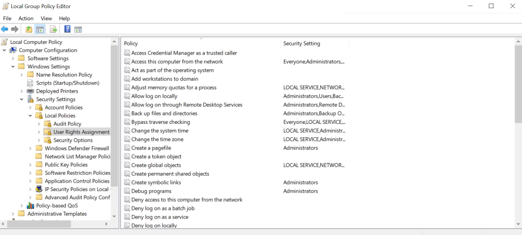
Task: Expand the Administrative Templates node
Action: coord(13,214)
